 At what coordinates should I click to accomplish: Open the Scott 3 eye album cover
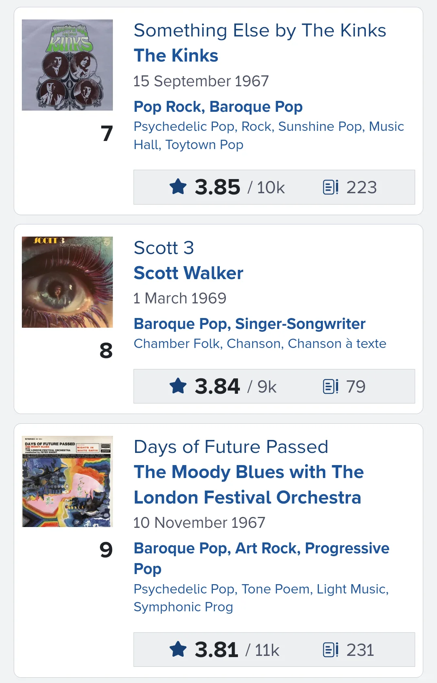[x=67, y=282]
